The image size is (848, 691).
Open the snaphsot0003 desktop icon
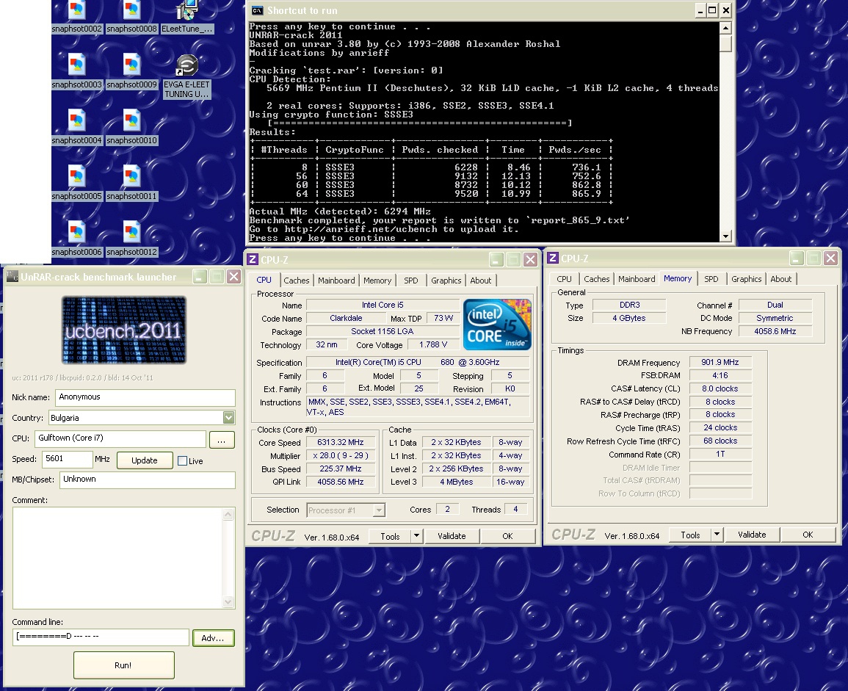coord(77,71)
